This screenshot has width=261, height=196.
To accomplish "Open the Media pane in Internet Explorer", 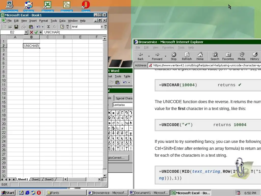I will (241, 56).
